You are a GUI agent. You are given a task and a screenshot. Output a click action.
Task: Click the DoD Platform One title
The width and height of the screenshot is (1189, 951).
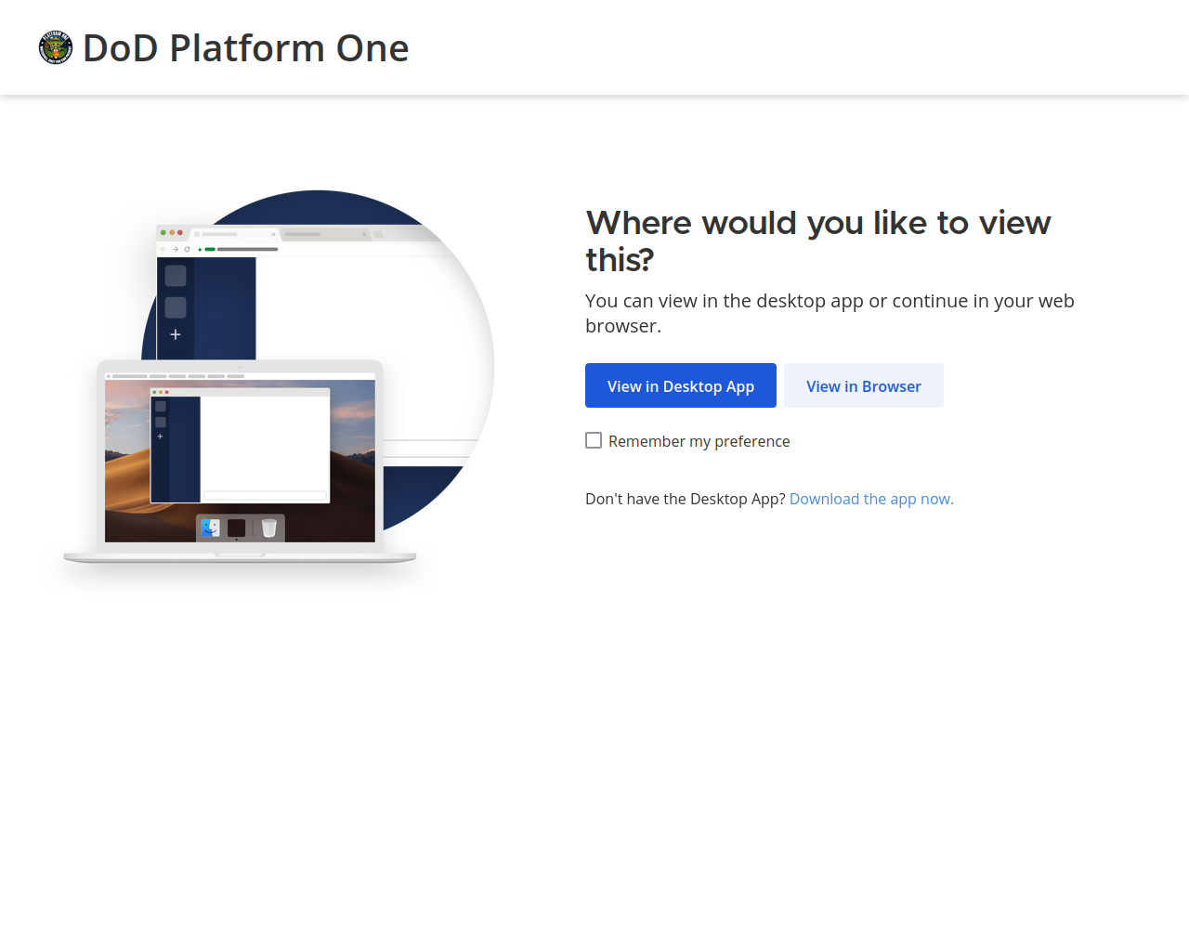tap(245, 48)
